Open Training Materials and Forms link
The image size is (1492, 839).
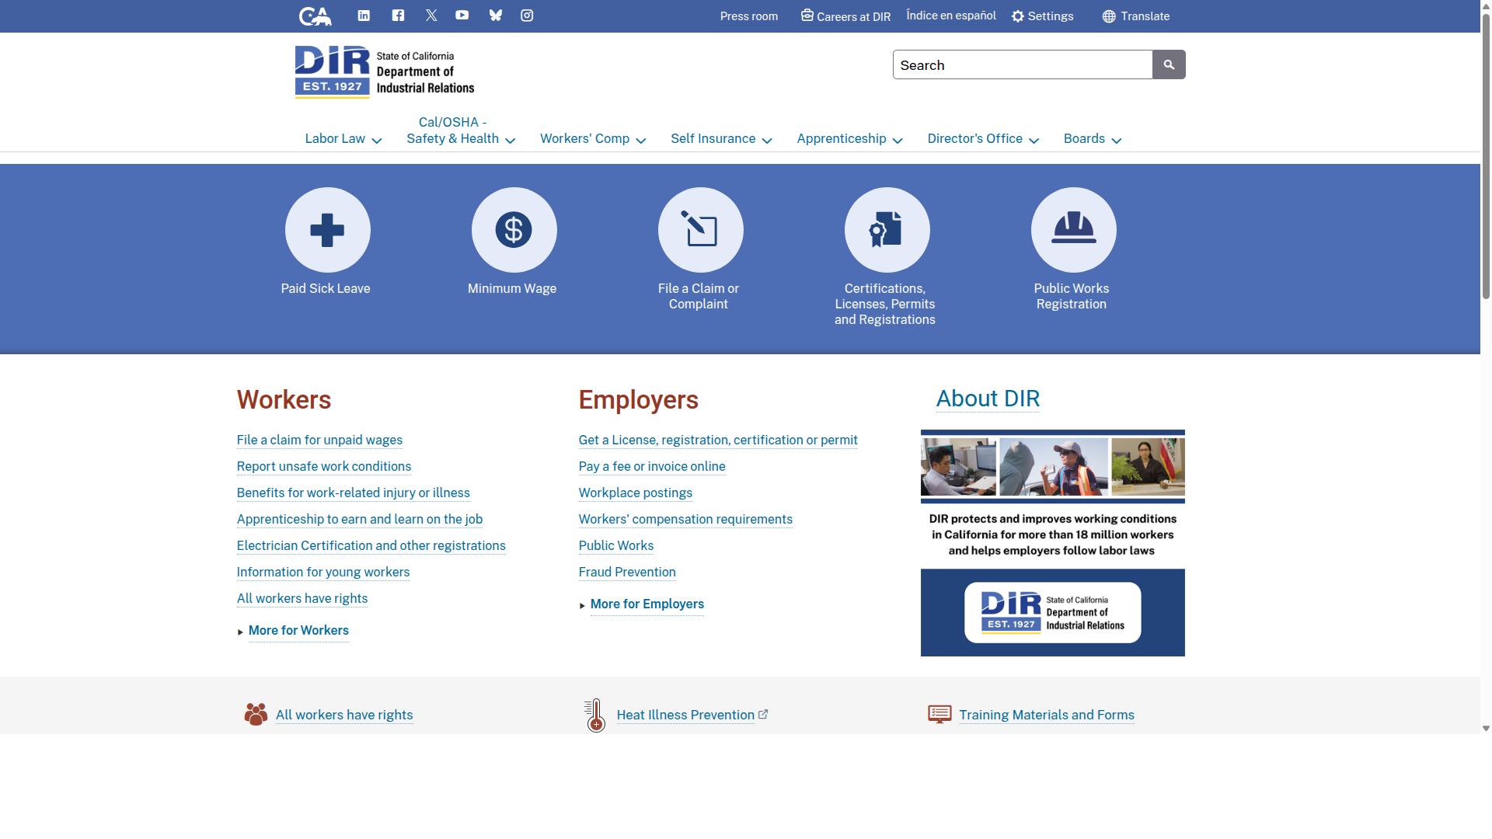click(x=1047, y=715)
